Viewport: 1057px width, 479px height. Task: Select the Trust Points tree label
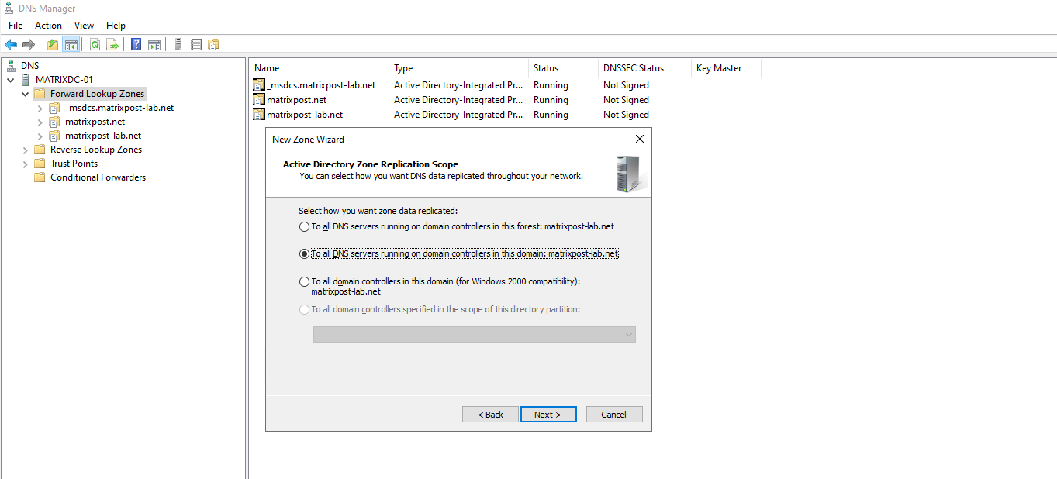tap(74, 164)
